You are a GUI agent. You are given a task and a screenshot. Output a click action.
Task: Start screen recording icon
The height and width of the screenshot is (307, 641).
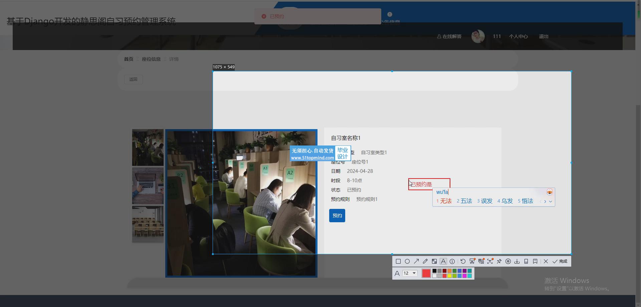[x=508, y=261]
